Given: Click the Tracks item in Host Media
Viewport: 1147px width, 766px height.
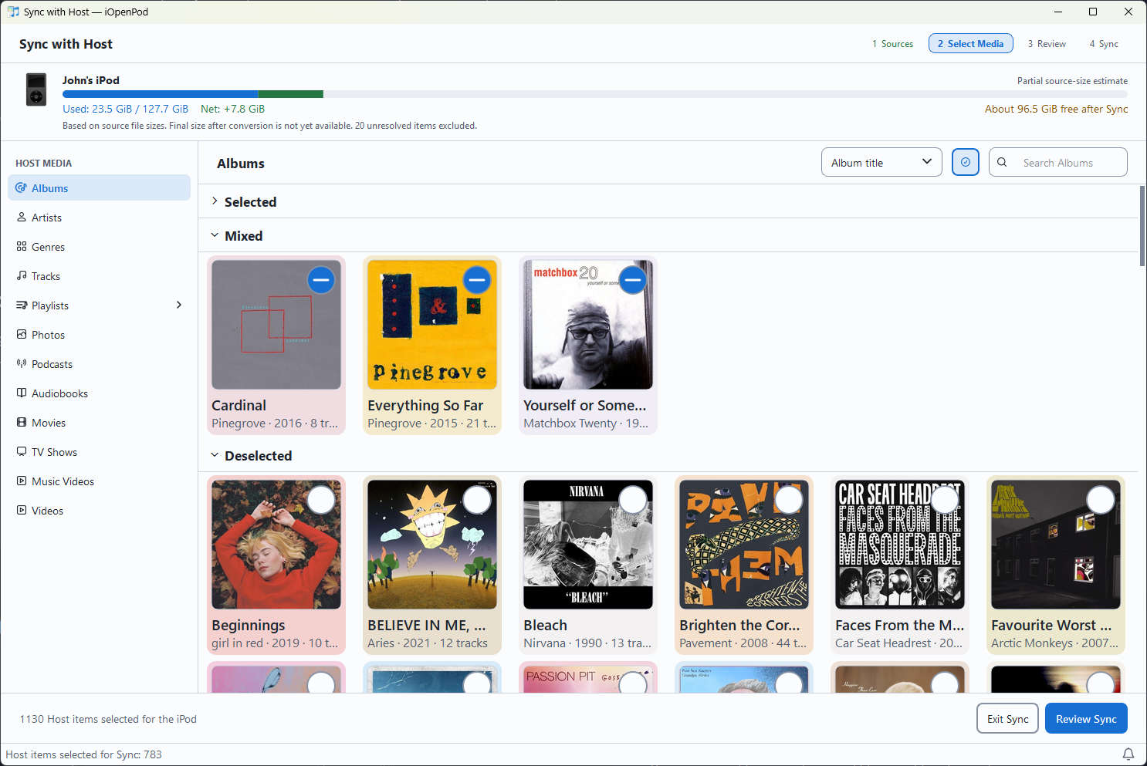Looking at the screenshot, I should pyautogui.click(x=99, y=276).
